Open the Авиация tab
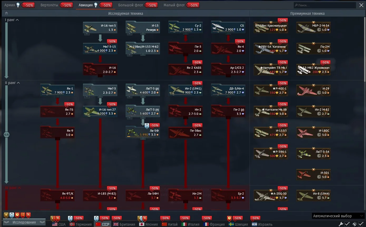The image size is (366, 227). click(86, 5)
